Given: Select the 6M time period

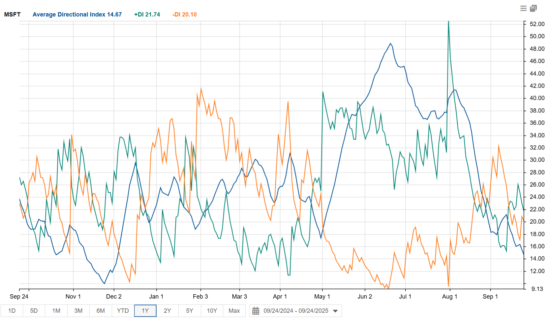Looking at the screenshot, I should click(x=101, y=311).
